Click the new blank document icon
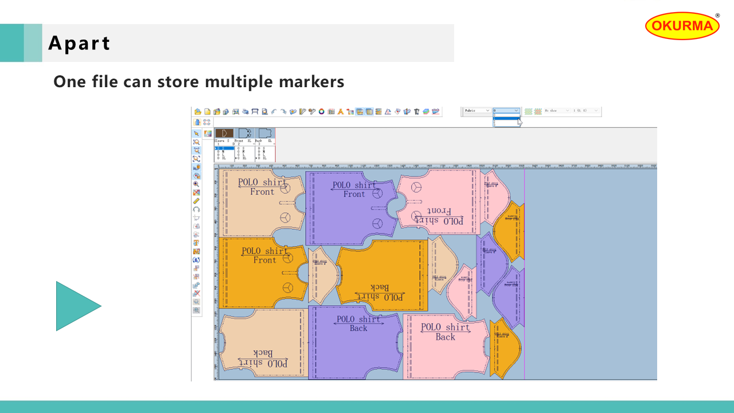The image size is (734, 413). pos(208,111)
